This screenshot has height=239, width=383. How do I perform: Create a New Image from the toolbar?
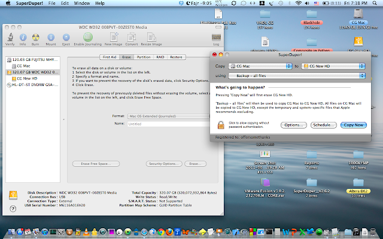click(114, 37)
